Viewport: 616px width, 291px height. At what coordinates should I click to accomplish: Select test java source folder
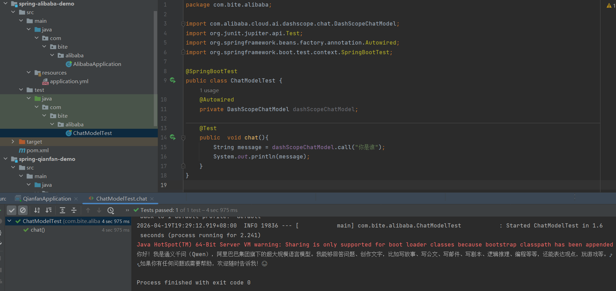[43, 98]
